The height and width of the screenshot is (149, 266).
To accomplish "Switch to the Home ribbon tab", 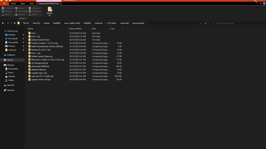I will coord(13,4).
